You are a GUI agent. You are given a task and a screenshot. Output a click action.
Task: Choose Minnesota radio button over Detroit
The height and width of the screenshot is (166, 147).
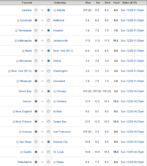point(36,61)
